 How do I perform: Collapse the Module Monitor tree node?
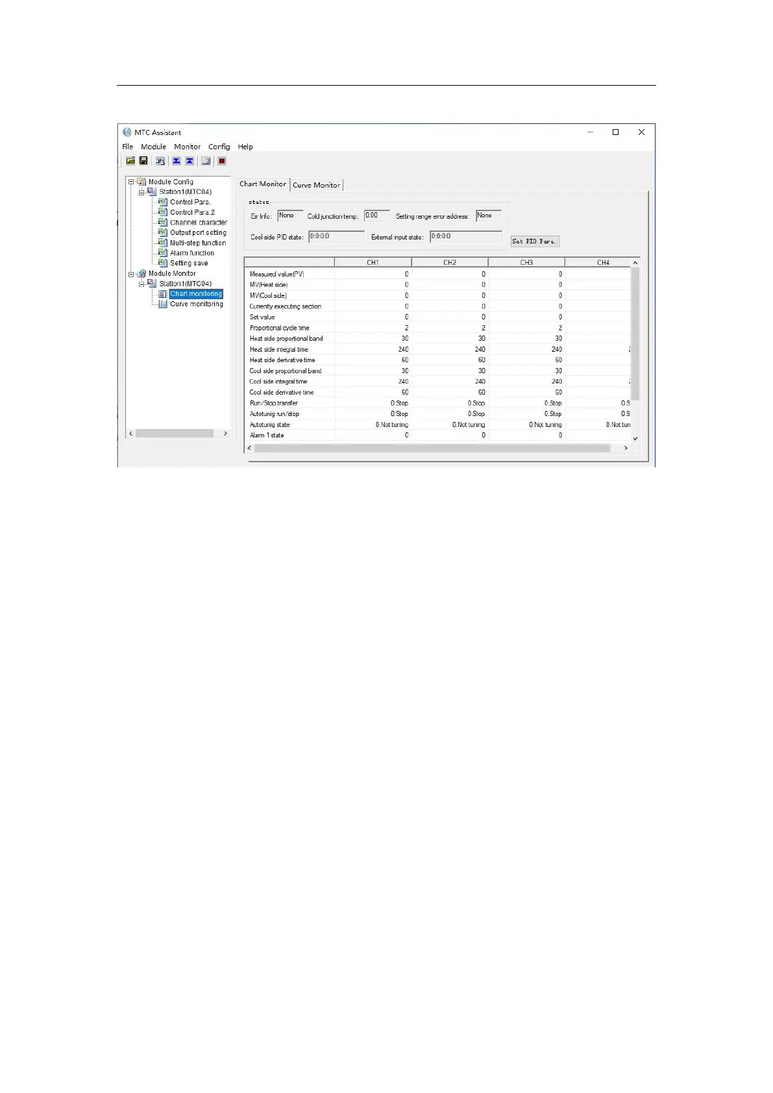[x=131, y=273]
